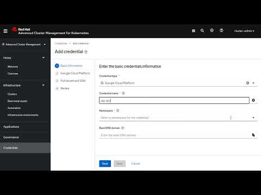Viewport: 261px width, 195px height.
Task: Expand the Credential type dropdown arrow
Action: (x=253, y=83)
